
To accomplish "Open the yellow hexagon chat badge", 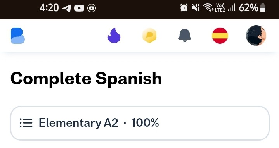I will coord(149,35).
